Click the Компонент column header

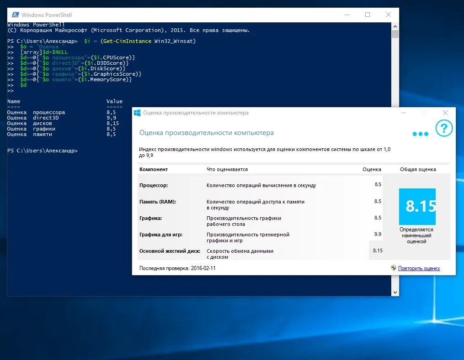click(x=154, y=169)
